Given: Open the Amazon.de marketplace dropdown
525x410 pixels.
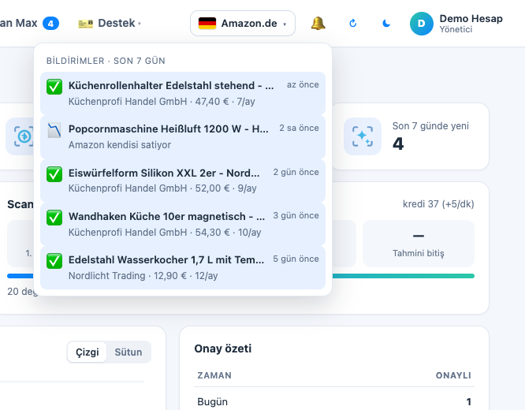Looking at the screenshot, I should (x=243, y=24).
